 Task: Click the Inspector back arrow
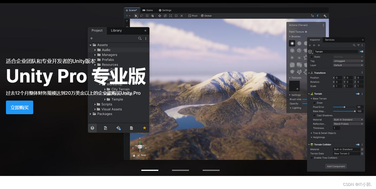point(314,45)
